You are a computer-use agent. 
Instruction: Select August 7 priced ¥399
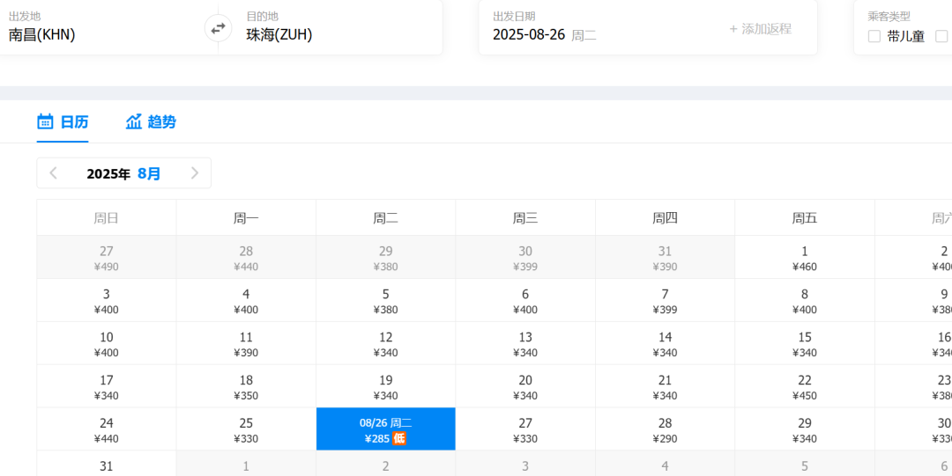point(665,301)
